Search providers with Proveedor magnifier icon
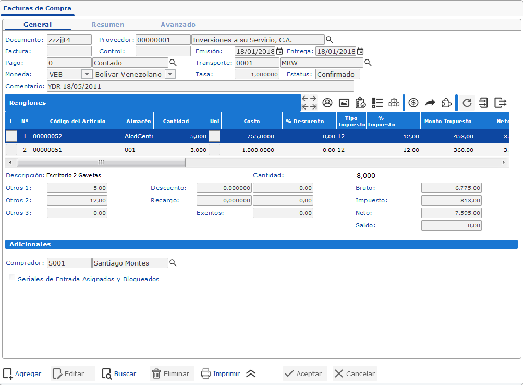 pyautogui.click(x=330, y=40)
